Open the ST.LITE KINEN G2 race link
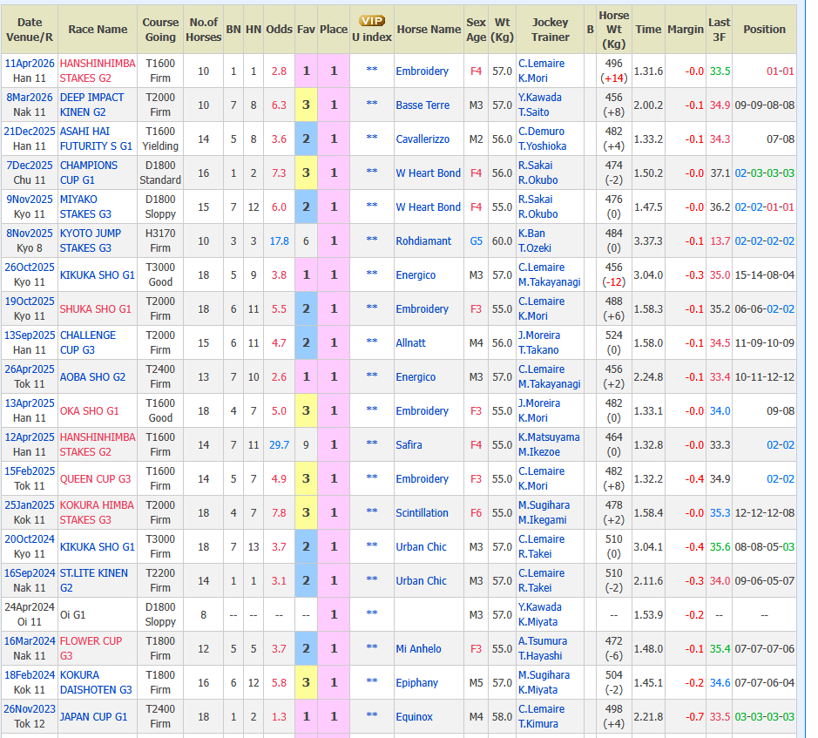Screen dimensions: 818x738 93,580
